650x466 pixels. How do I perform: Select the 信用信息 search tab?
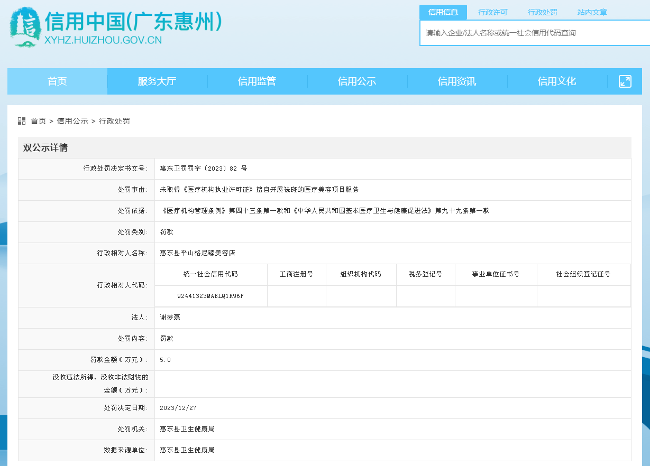pos(443,12)
